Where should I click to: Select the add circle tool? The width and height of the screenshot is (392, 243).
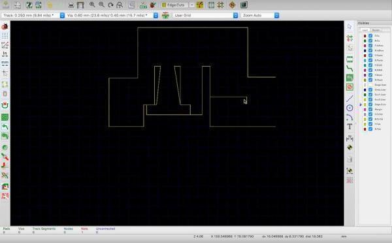point(350,108)
